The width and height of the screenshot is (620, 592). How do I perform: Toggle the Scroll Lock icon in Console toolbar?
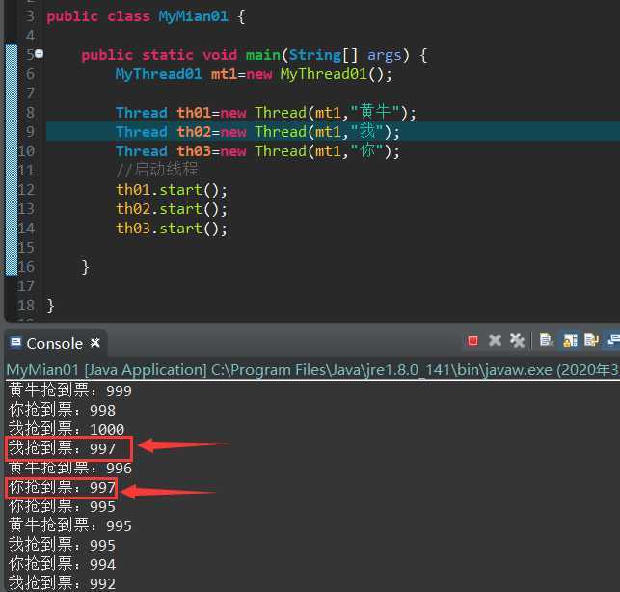[x=570, y=340]
